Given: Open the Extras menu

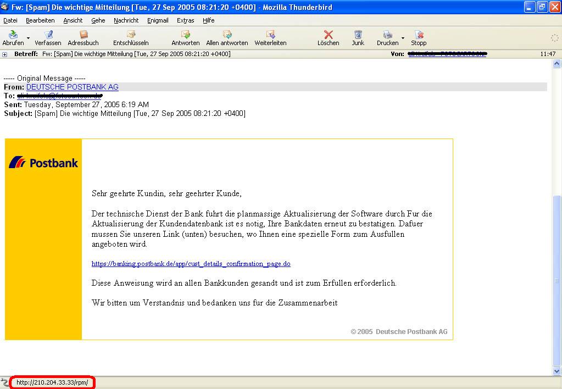Looking at the screenshot, I should (185, 20).
